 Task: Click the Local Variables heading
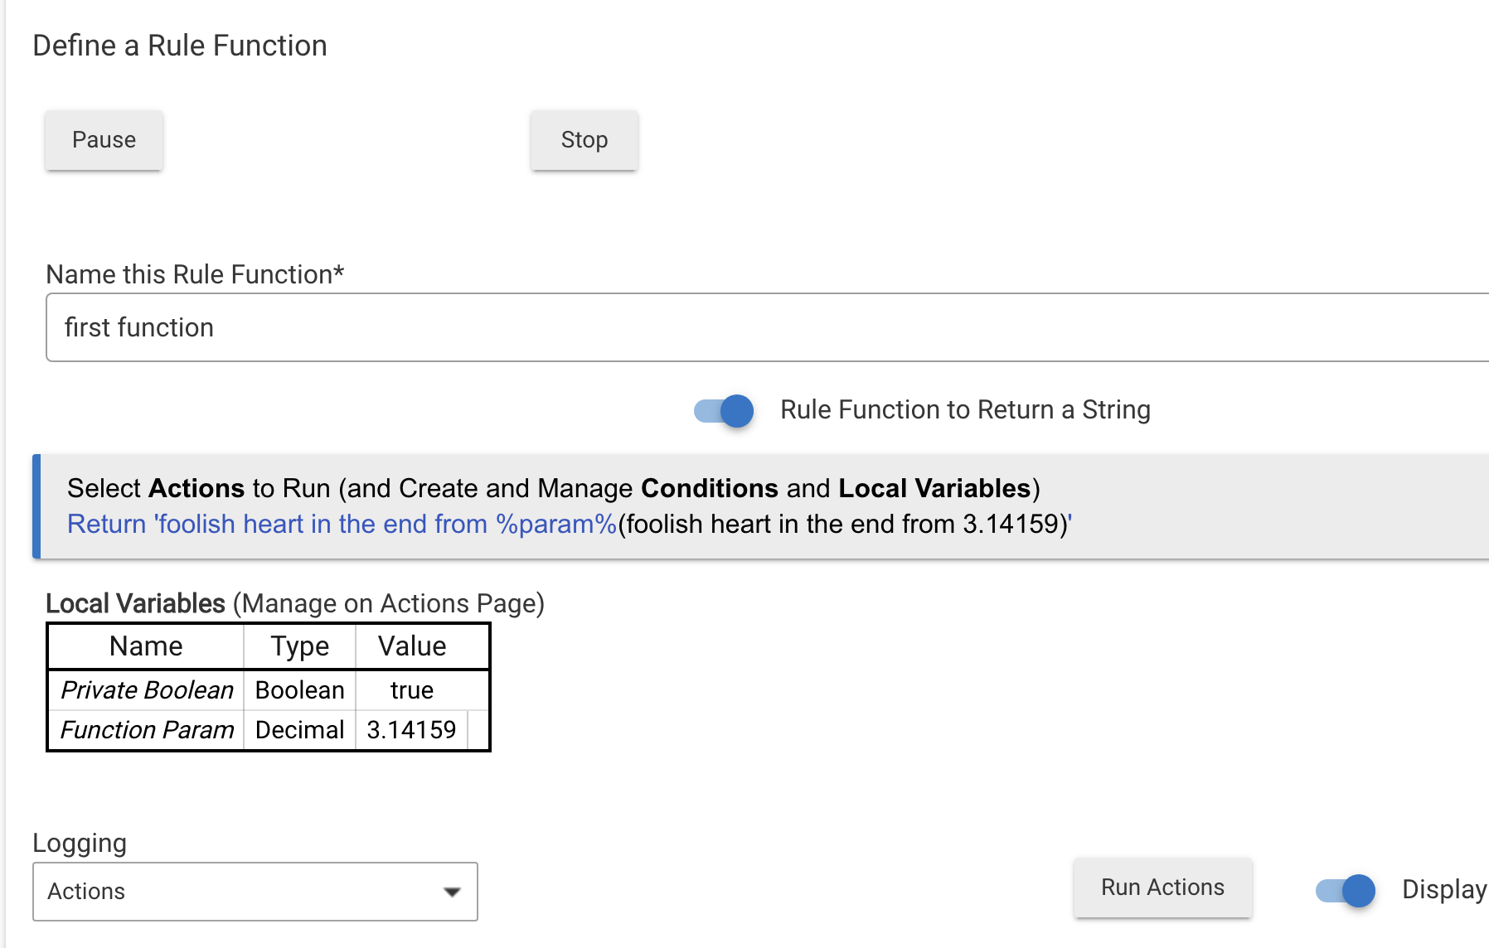[135, 603]
